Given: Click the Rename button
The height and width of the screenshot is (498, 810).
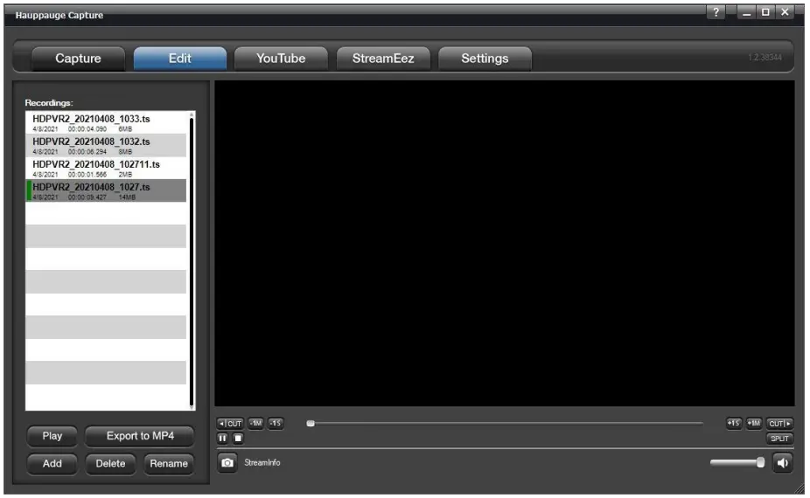Looking at the screenshot, I should [169, 464].
